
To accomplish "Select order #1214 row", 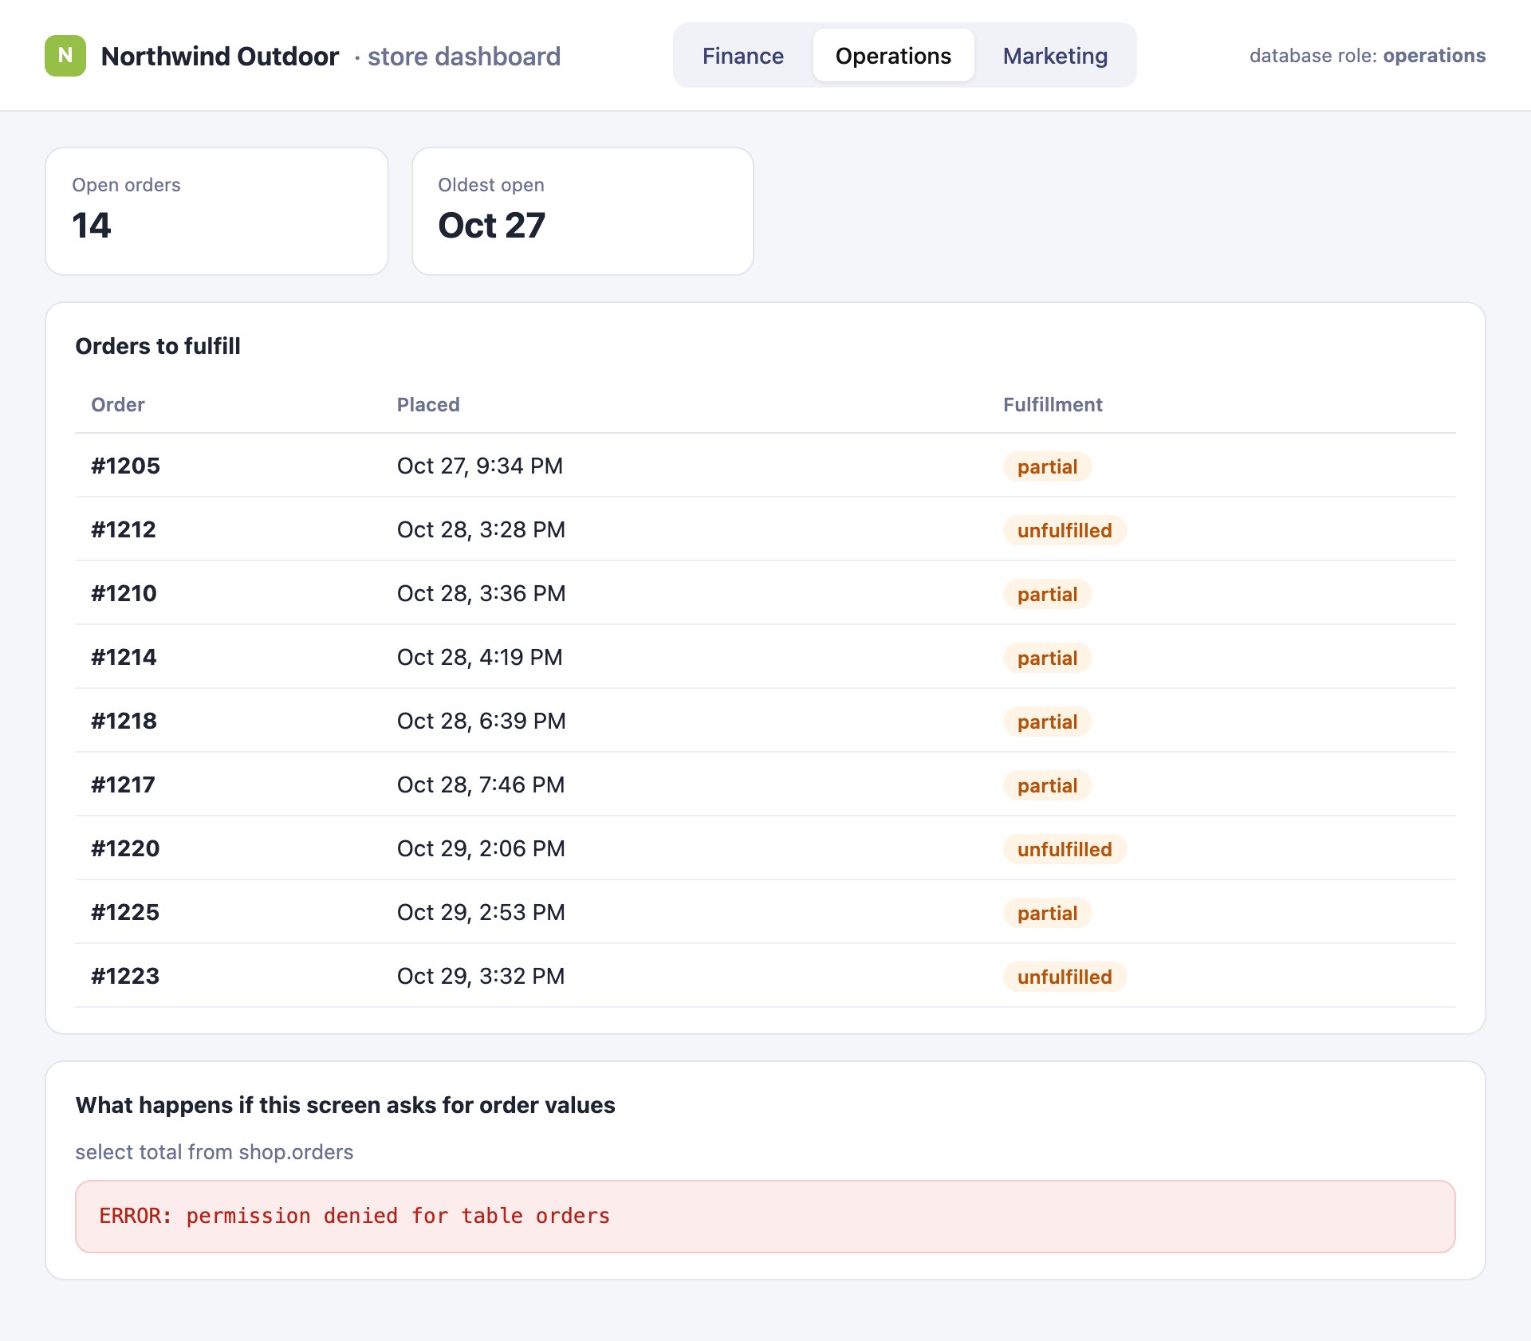I will click(765, 657).
